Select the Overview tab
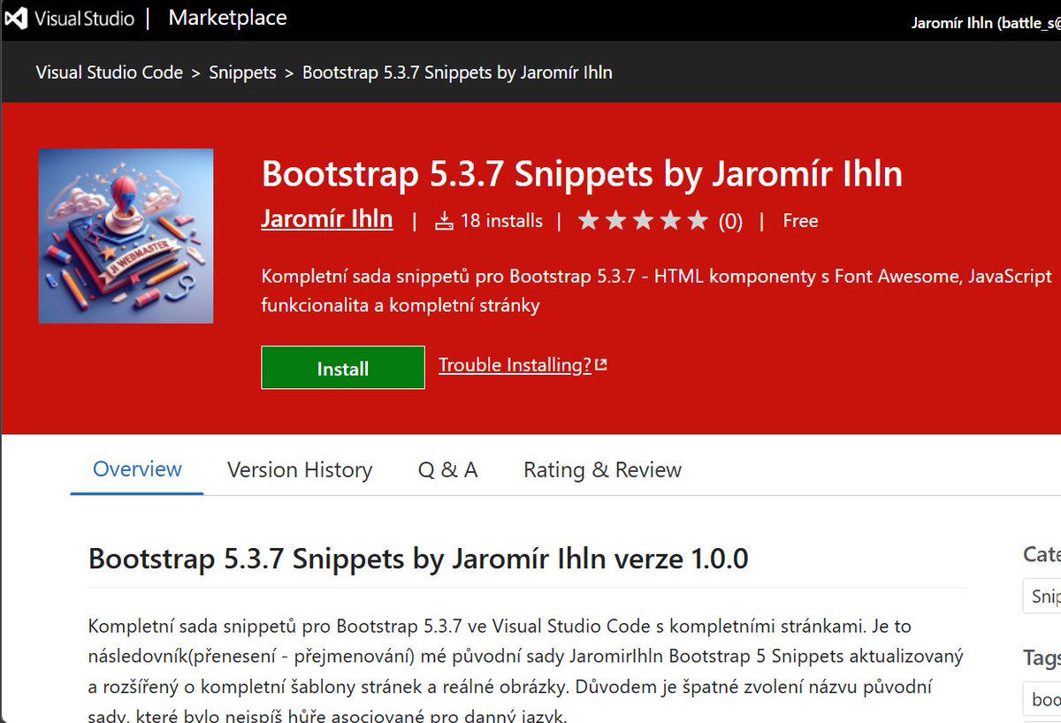Image resolution: width=1061 pixels, height=723 pixels. coord(137,469)
